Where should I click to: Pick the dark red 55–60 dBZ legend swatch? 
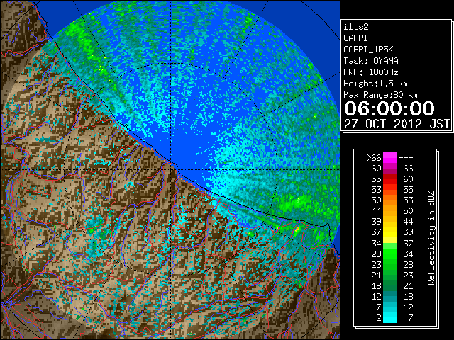pyautogui.click(x=390, y=179)
